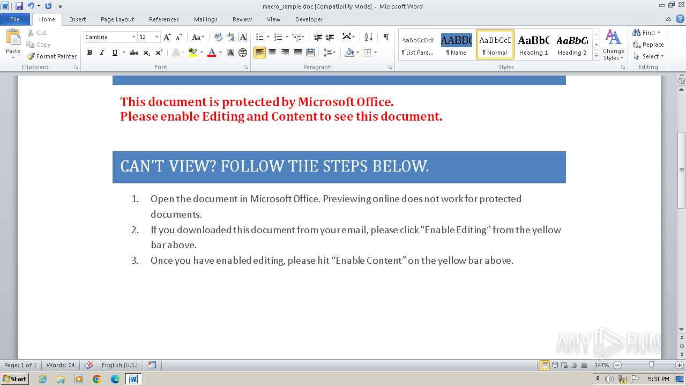Switch to the Insert tab
Image resolution: width=686 pixels, height=386 pixels.
[78, 19]
